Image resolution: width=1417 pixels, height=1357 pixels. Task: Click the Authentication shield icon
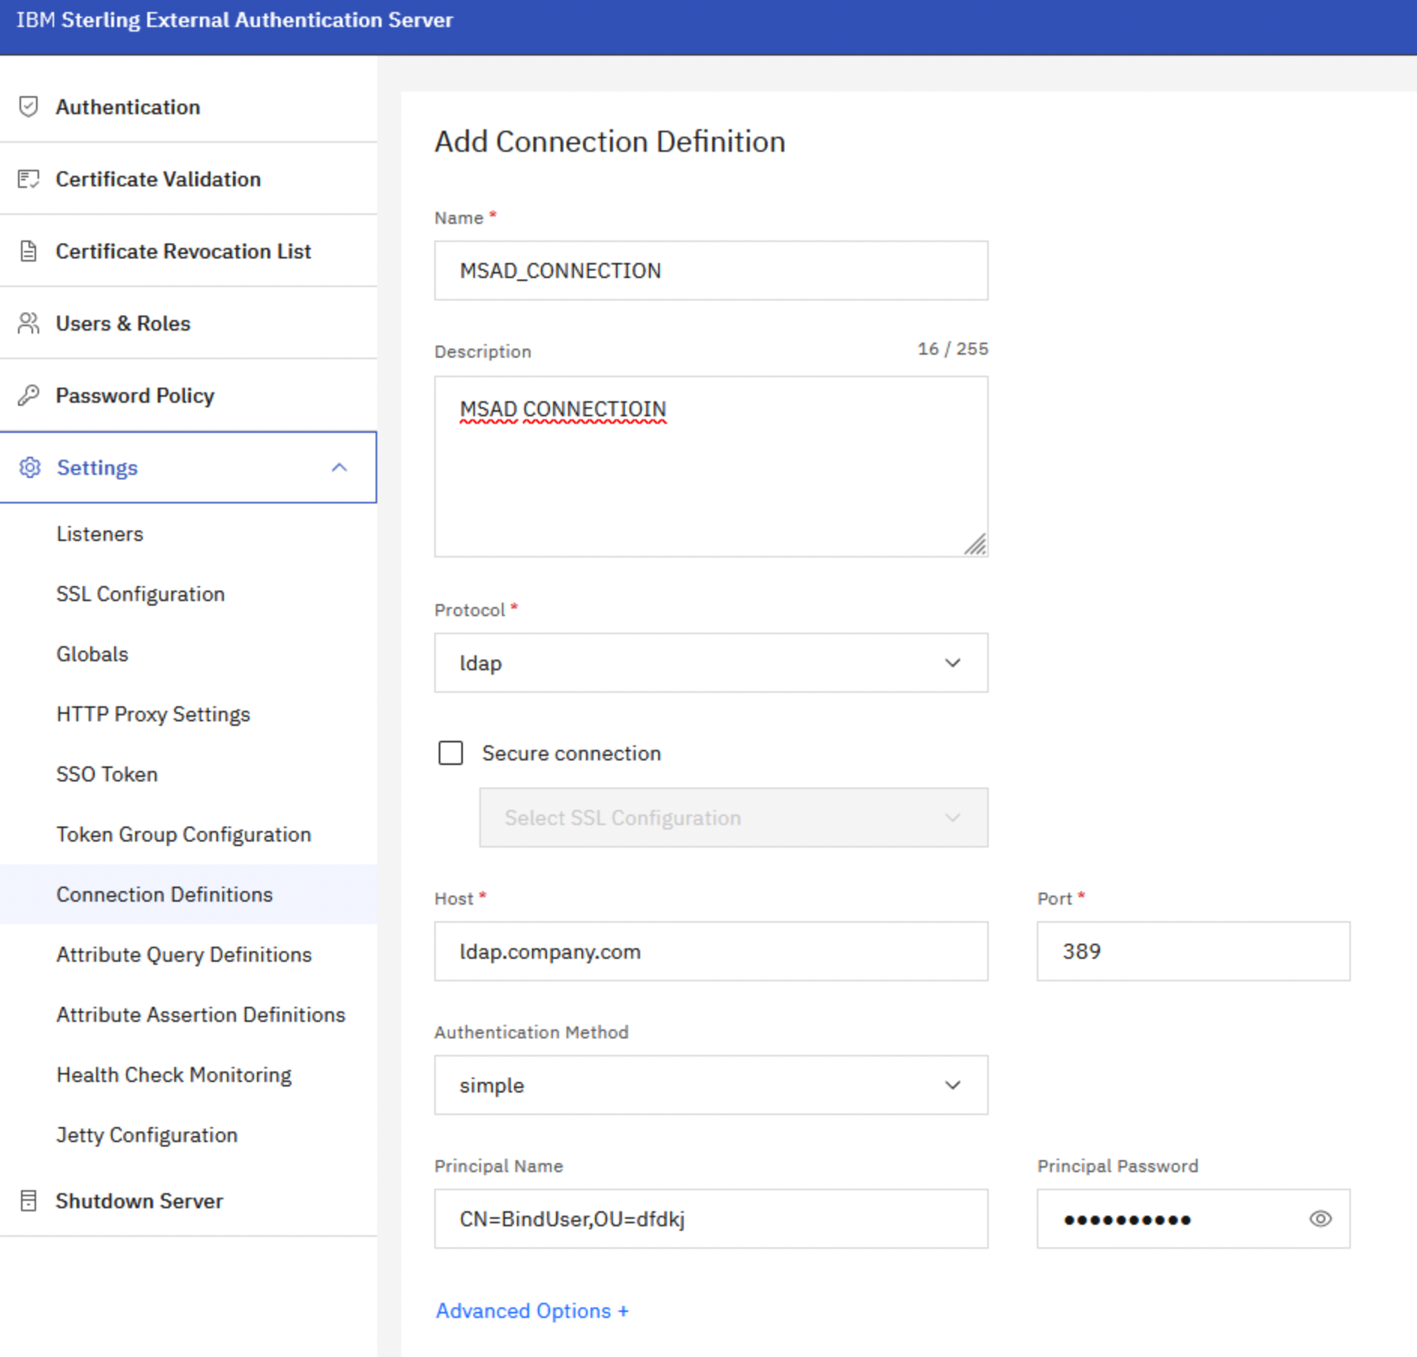(29, 107)
